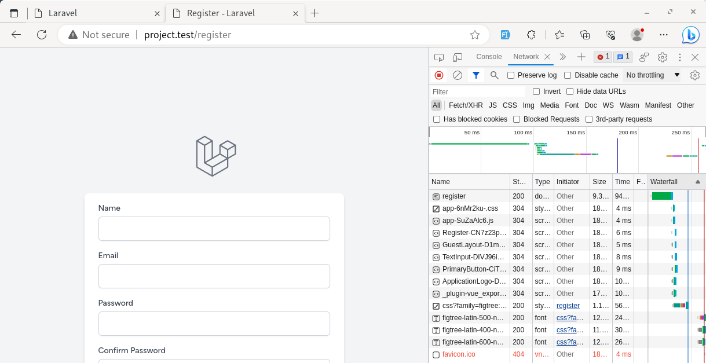Screen dimensions: 706x363
Task: Open Customize and control DevTools menu
Action: [680, 57]
